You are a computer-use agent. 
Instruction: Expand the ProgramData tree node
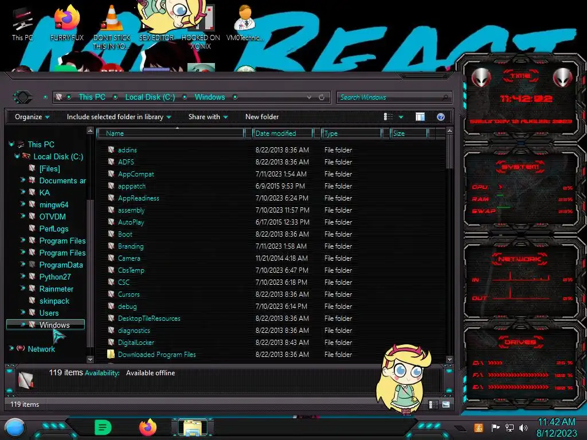[x=22, y=264]
